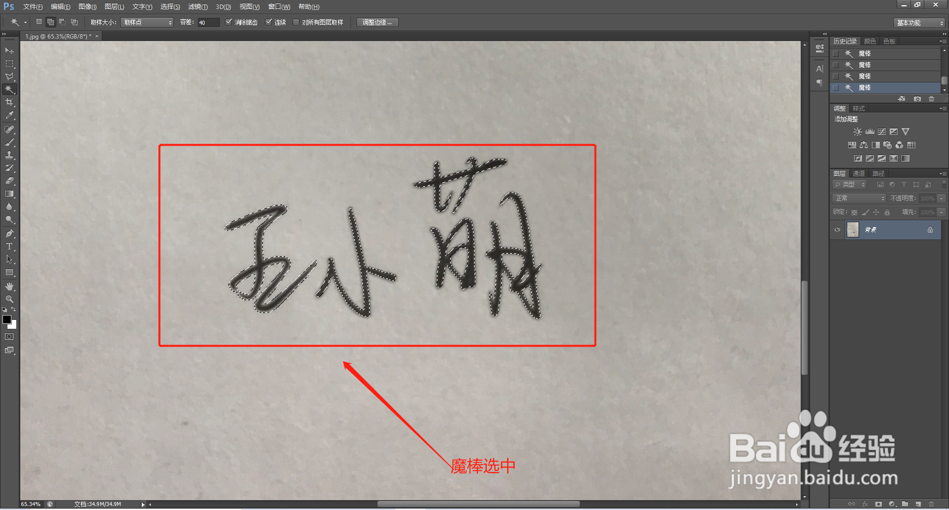Open the Brightness/Contrast adjustment icon in 添加调整 panel
The image size is (949, 510).
(857, 131)
